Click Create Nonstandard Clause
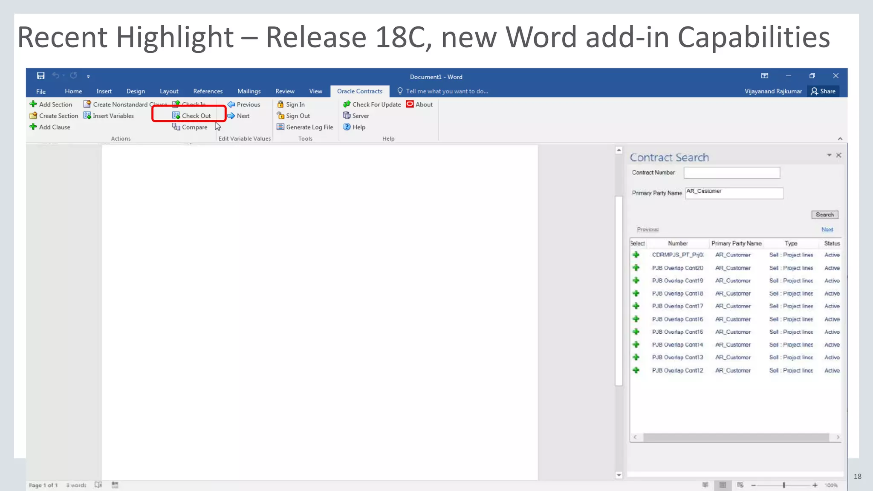Image resolution: width=873 pixels, height=491 pixels. pyautogui.click(x=125, y=104)
